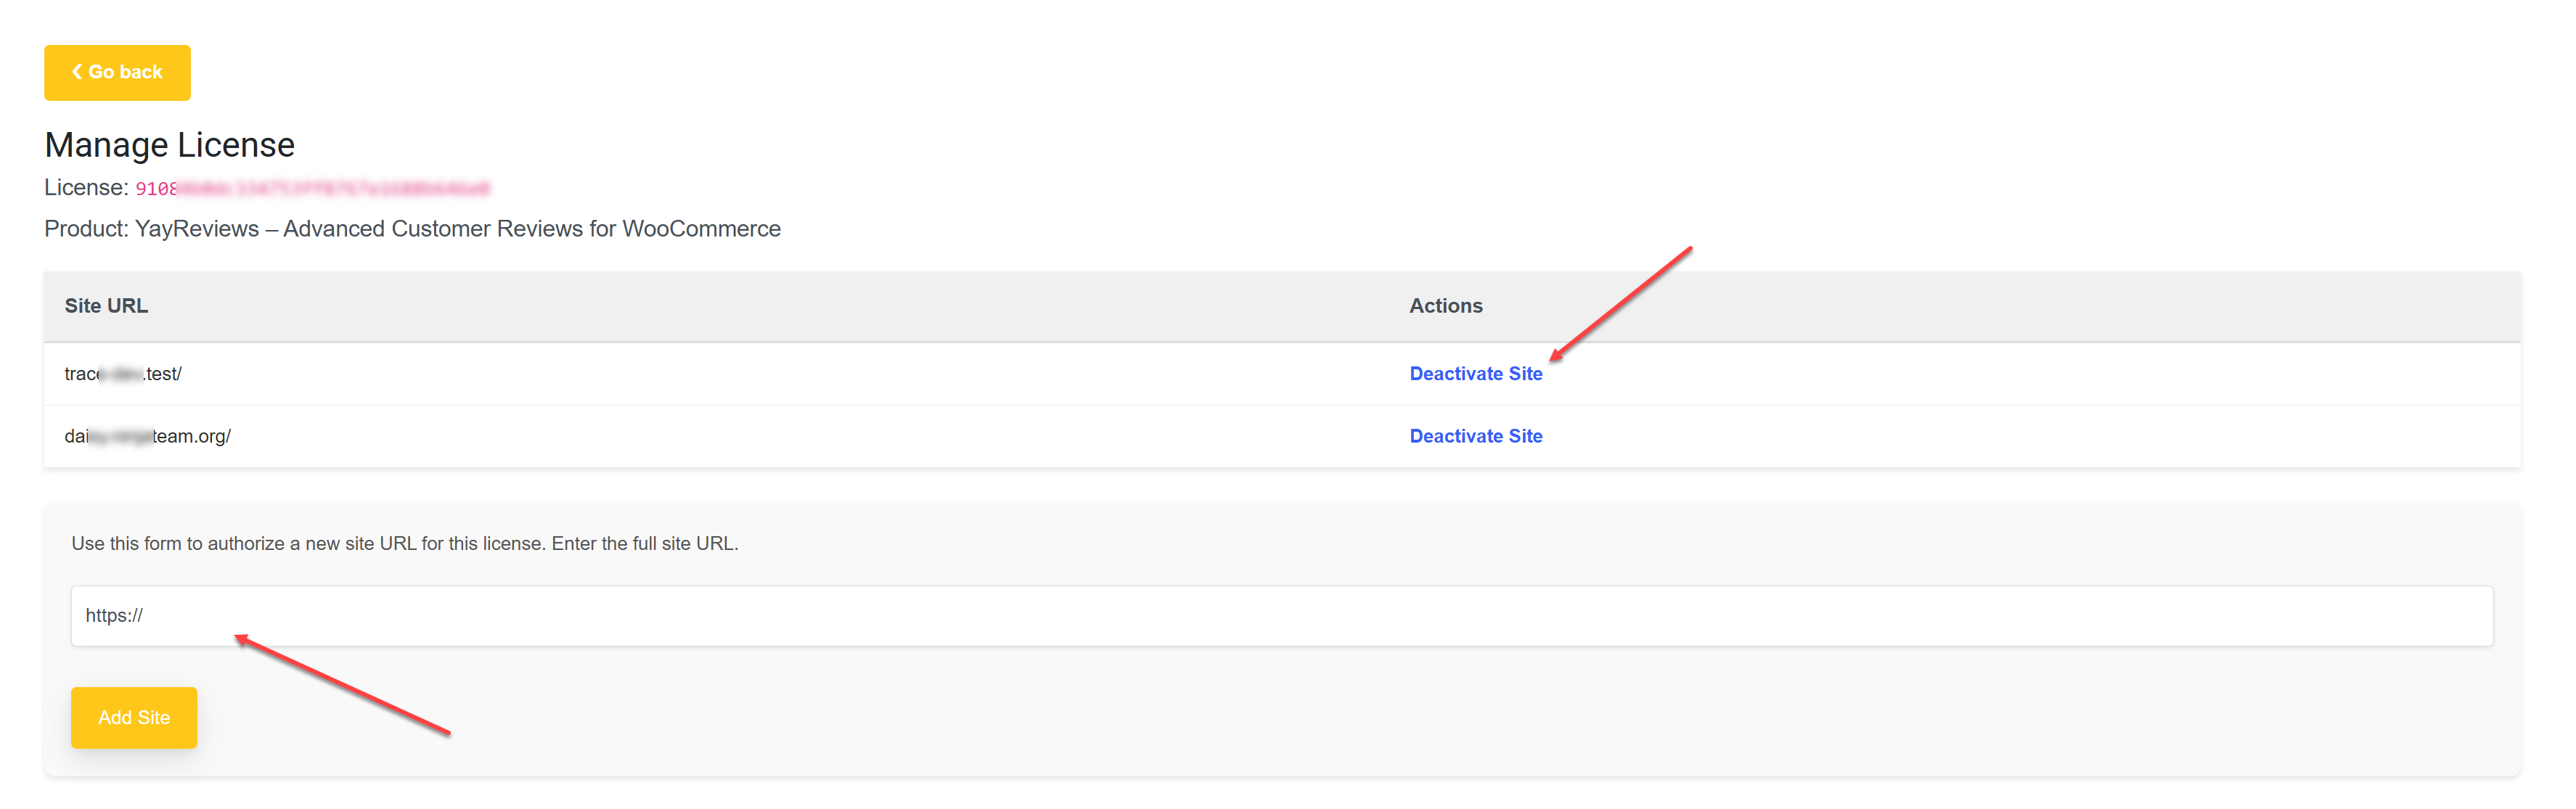2576x809 pixels.
Task: Click the yellow Go back button
Action: pos(117,72)
